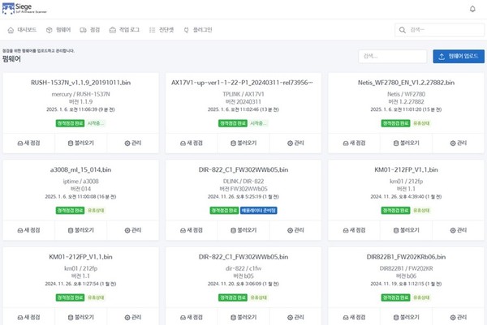Open the 작업 로그 navigation item

click(x=124, y=30)
